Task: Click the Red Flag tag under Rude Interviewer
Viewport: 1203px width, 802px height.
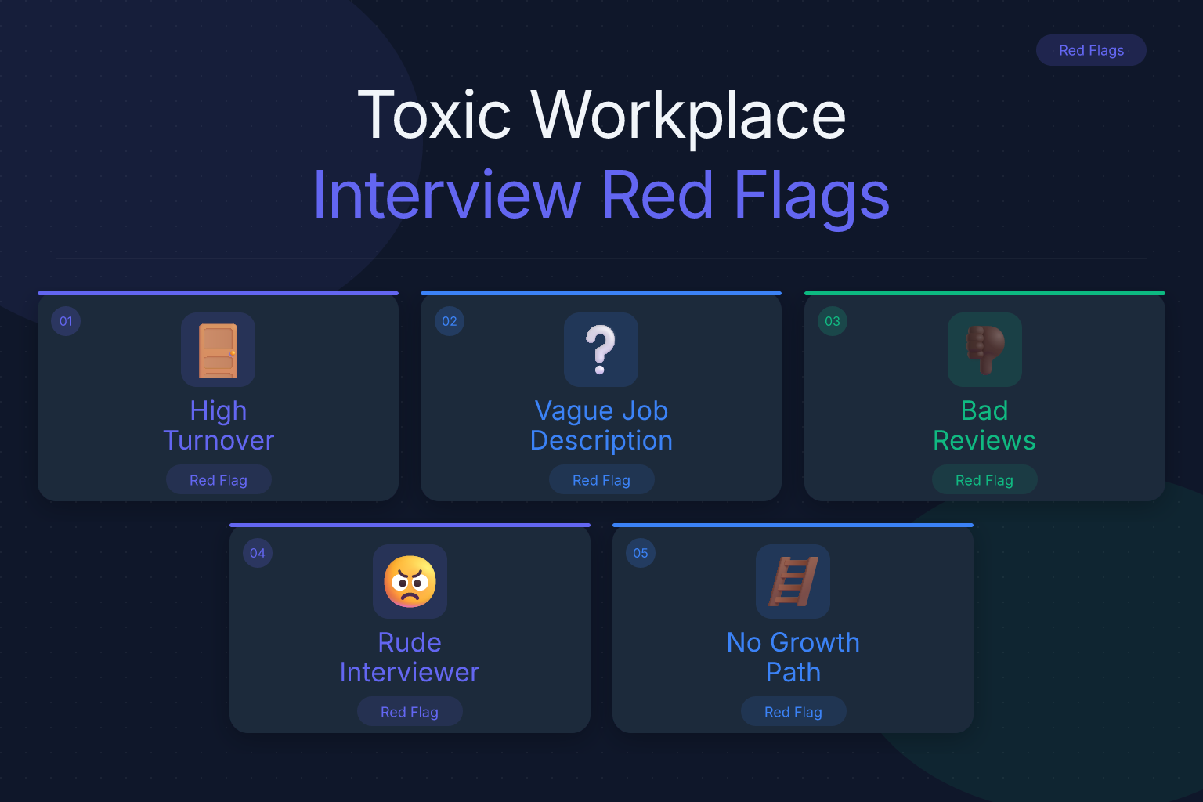Action: [x=410, y=712]
